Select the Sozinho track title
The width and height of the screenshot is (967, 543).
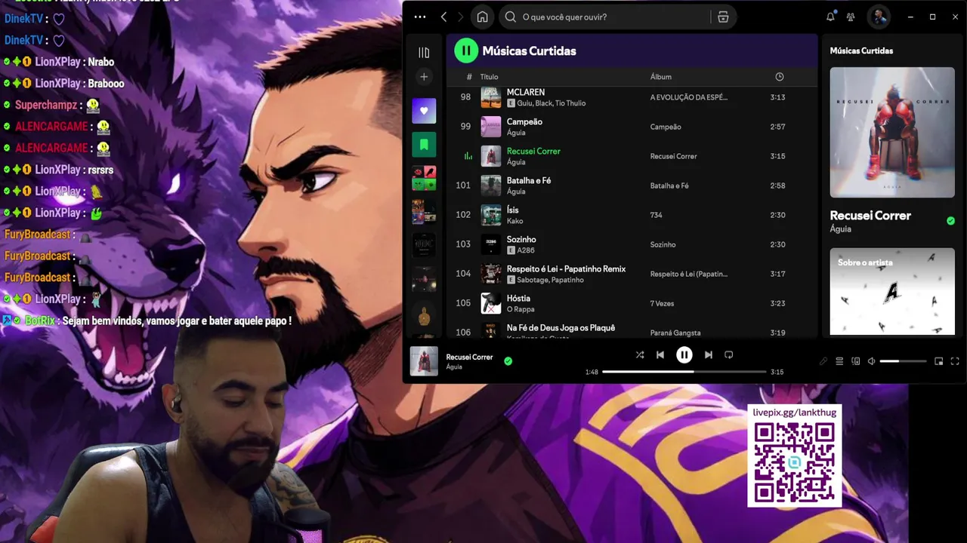coord(521,239)
